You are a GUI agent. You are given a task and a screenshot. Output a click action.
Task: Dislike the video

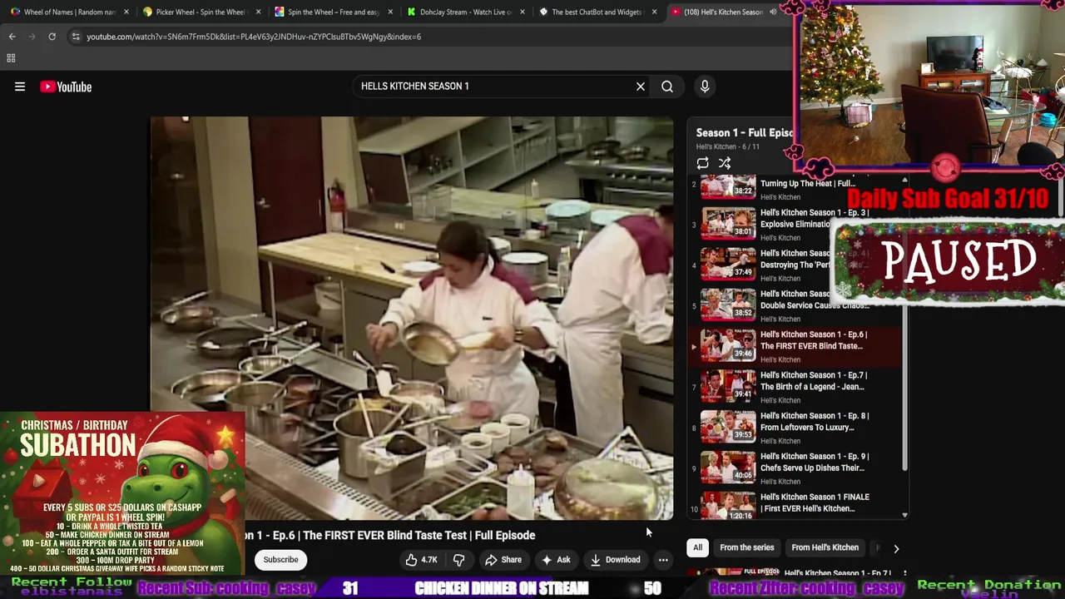click(x=458, y=560)
